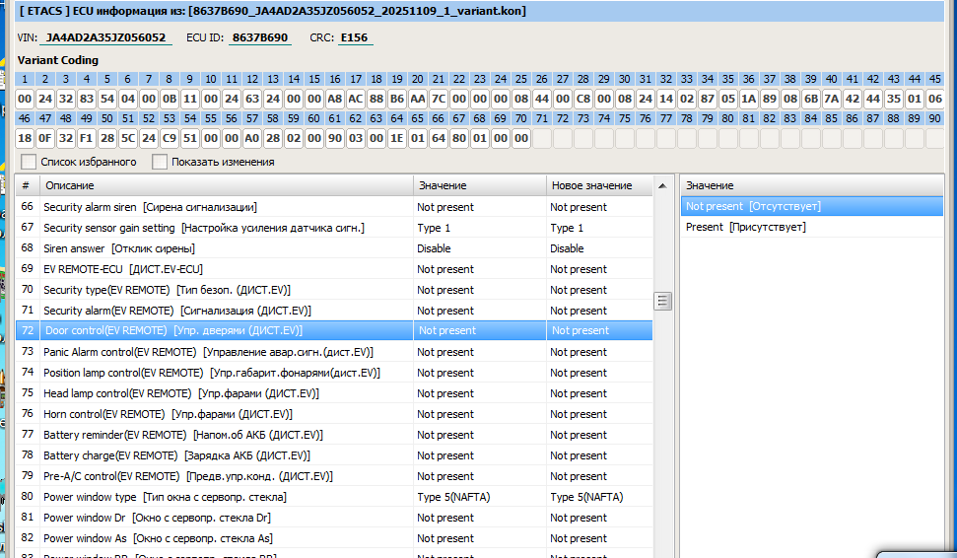Image resolution: width=957 pixels, height=558 pixels.
Task: Select variant coding byte 4 cell
Action: [87, 99]
